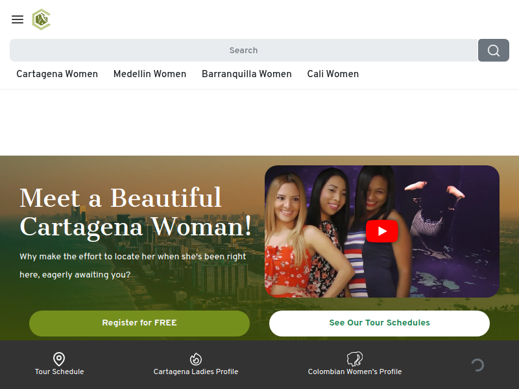Click the green hexagon site logo
This screenshot has height=389, width=519.
coord(42,19)
